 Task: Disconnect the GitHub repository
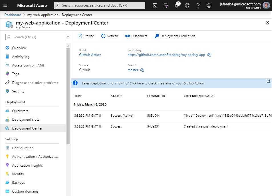[136, 36]
